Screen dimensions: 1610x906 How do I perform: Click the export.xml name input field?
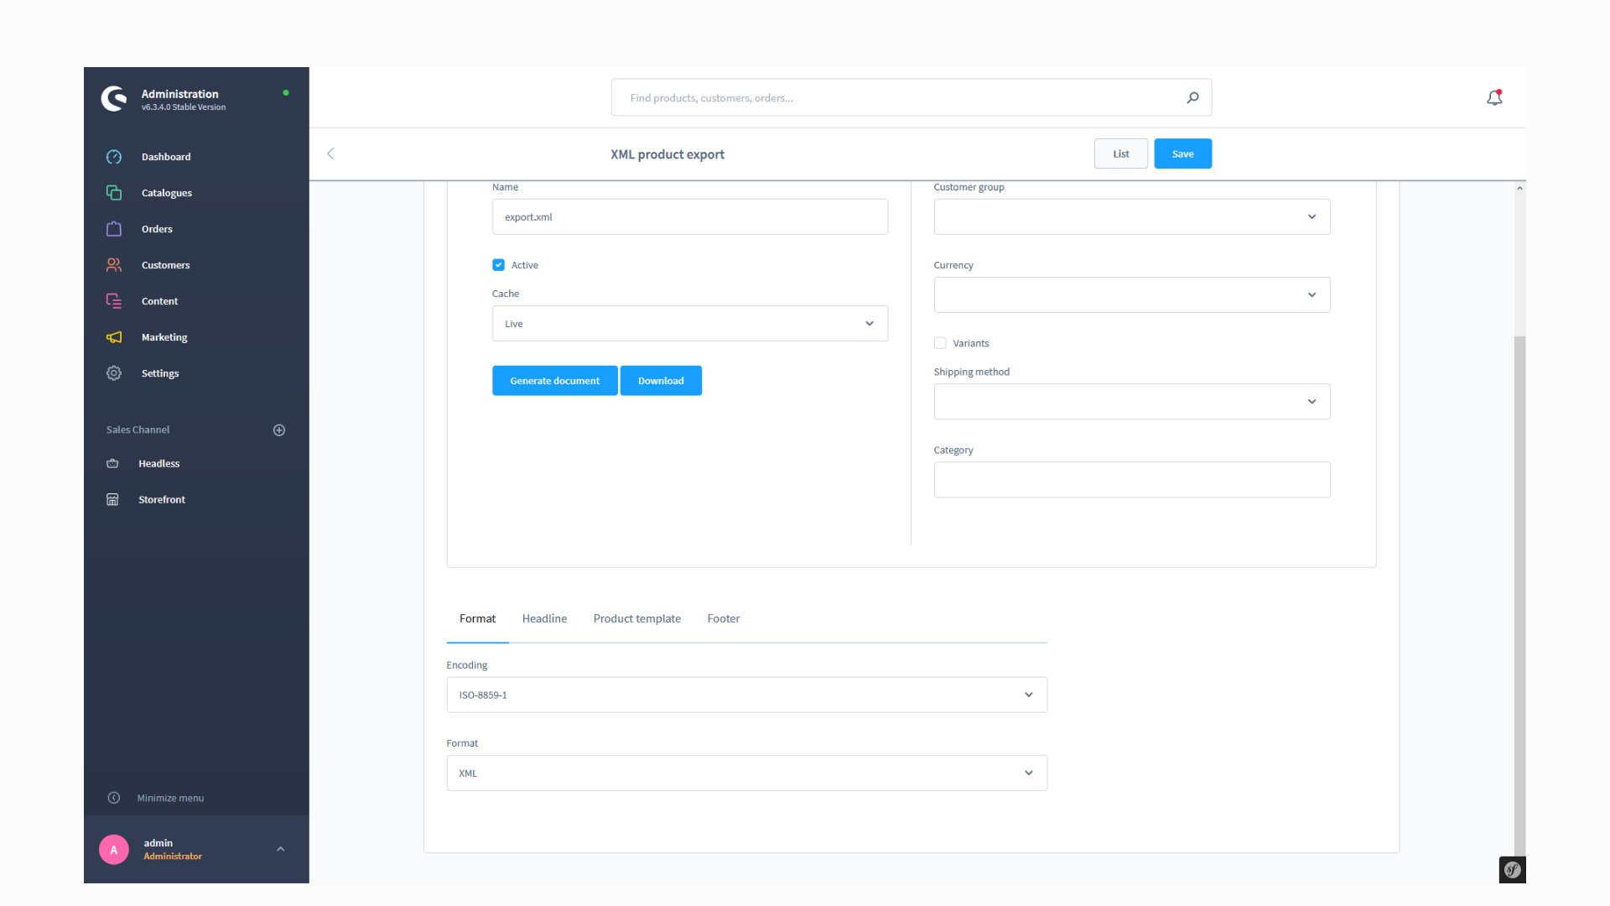(x=690, y=216)
